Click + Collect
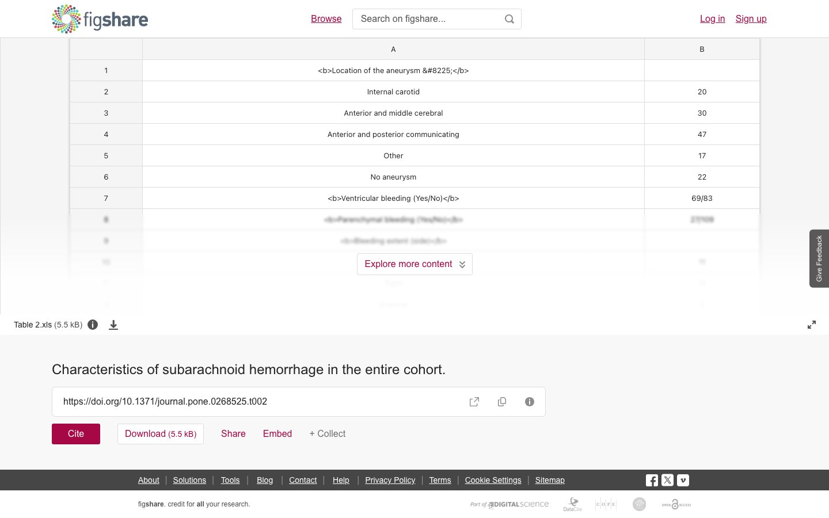Image resolution: width=829 pixels, height=518 pixels. point(328,434)
